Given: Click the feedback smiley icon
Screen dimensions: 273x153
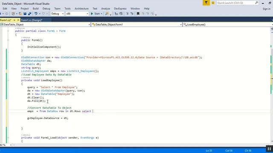Looking at the screenshot, I should click(213, 3).
